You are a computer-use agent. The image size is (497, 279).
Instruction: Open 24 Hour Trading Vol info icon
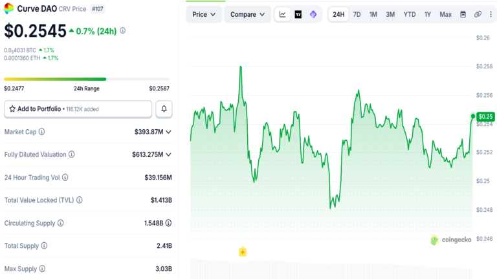tap(65, 178)
